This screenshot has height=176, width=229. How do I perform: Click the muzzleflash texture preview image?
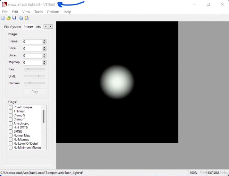click(x=117, y=82)
